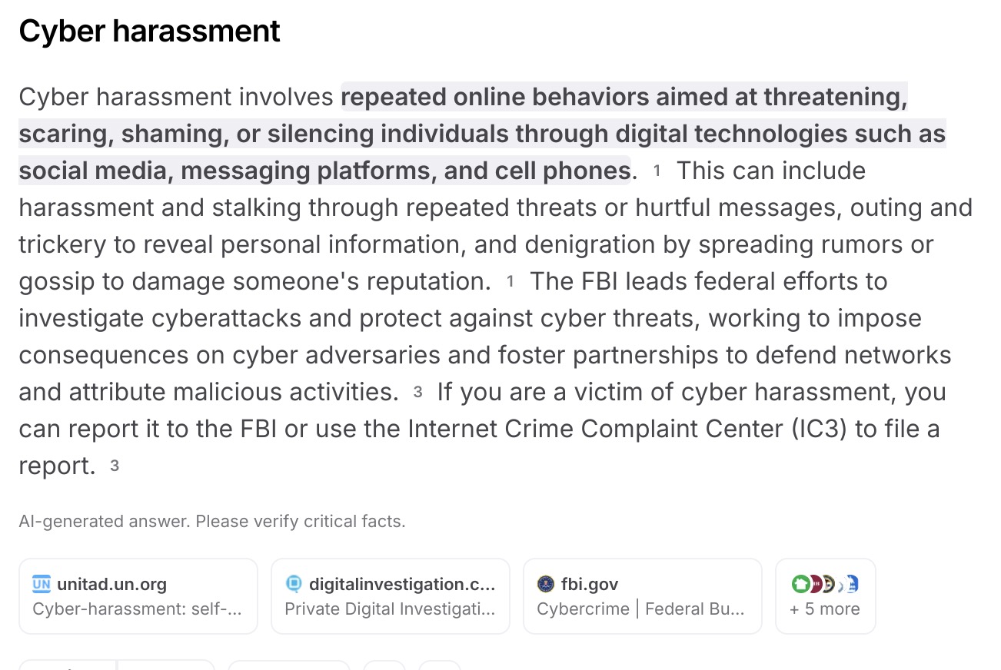Screen dimensions: 1001x670
Task: Open citation 1 after "someone's reputation"
Action: click(x=510, y=282)
